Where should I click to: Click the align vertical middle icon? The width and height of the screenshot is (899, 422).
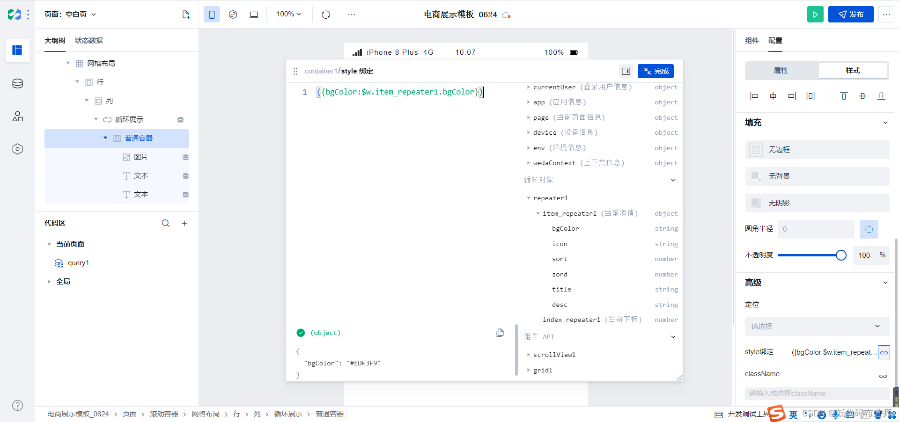click(862, 96)
